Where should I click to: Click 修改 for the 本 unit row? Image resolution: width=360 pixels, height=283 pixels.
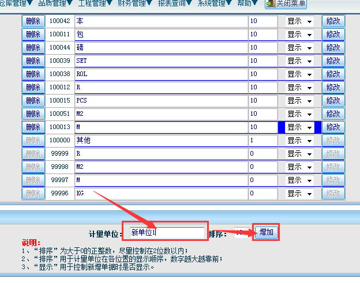tap(333, 21)
